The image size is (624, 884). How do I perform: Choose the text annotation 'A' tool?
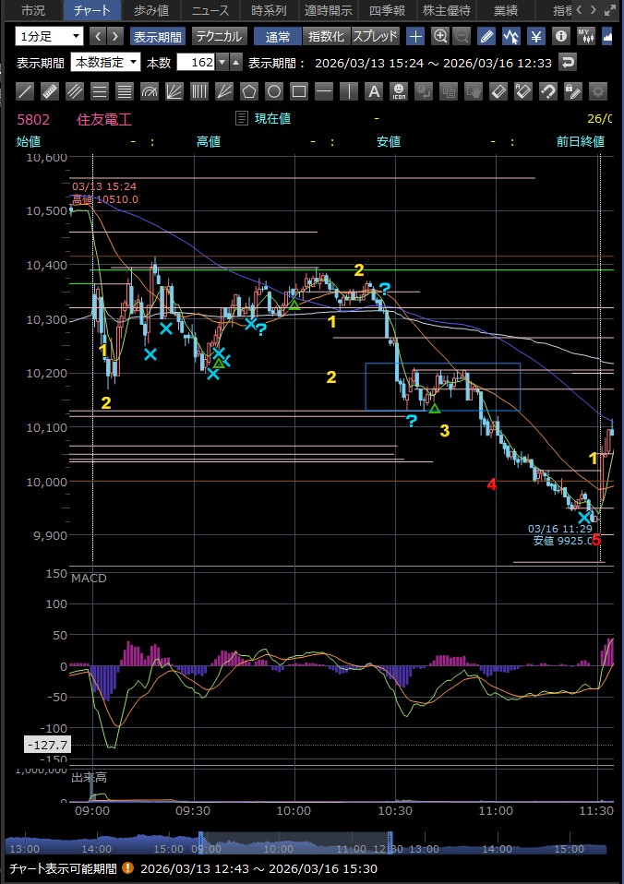[x=373, y=91]
